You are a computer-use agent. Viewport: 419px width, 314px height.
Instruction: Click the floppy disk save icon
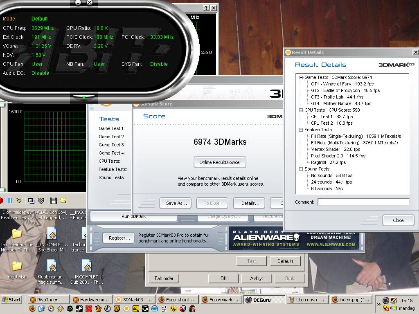(x=53, y=201)
